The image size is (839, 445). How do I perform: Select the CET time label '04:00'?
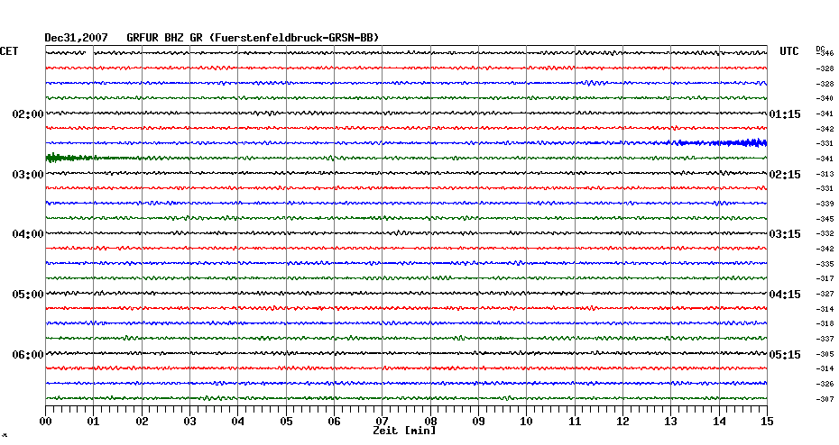click(28, 234)
